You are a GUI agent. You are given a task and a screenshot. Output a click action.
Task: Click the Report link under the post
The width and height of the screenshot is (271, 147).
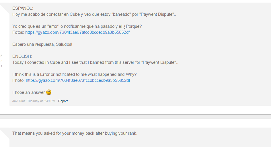click(x=63, y=101)
